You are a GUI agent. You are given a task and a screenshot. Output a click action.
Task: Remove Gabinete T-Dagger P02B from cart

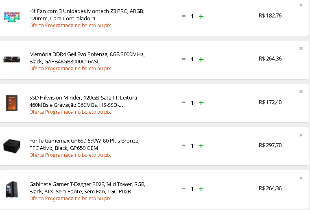click(301, 178)
